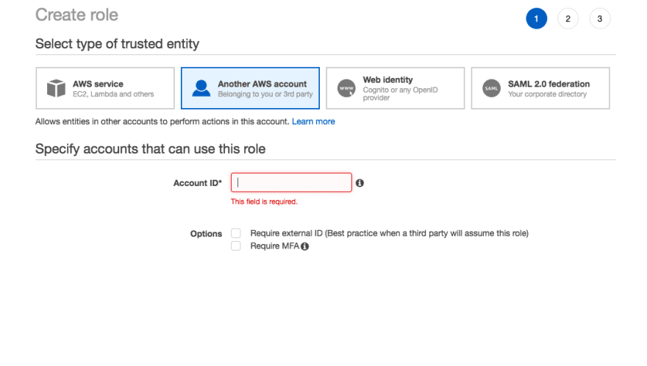Choose the SAML 2.0 federation card
647x366 pixels.
(540, 88)
